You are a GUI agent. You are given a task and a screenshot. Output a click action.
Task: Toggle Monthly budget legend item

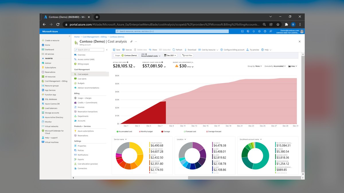coord(146,132)
